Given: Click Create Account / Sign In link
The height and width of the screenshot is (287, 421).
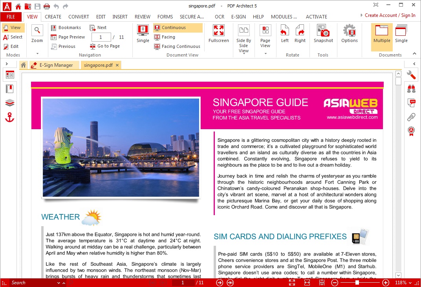Looking at the screenshot, I should 390,15.
